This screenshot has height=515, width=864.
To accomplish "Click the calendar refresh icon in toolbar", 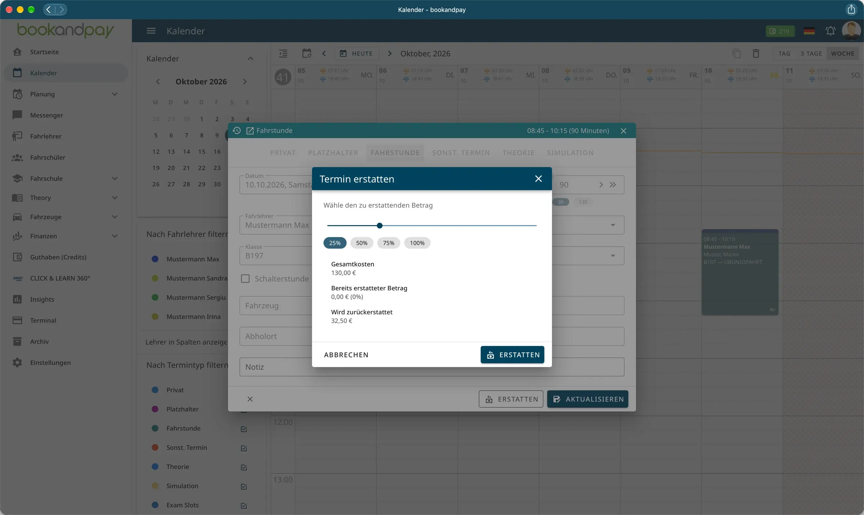I will [x=307, y=53].
